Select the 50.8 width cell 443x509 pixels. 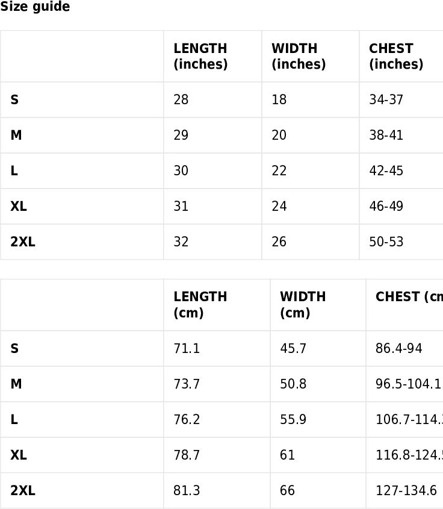click(293, 384)
